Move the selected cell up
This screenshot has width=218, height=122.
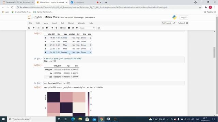pyautogui.click(x=52, y=28)
